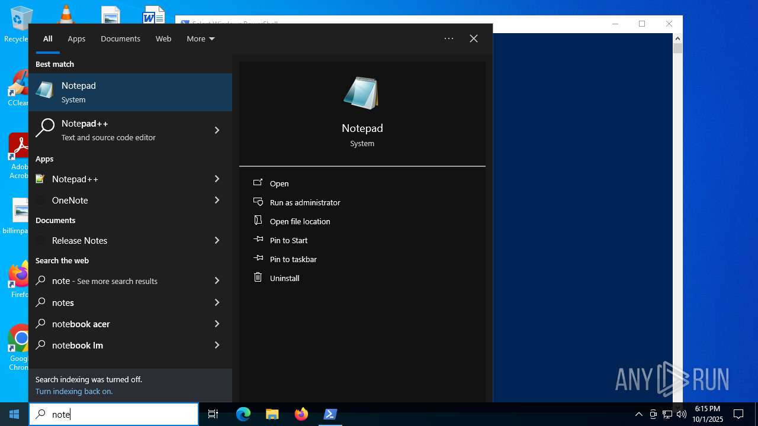Image resolution: width=758 pixels, height=426 pixels.
Task: Open Word document desktop icon
Action: (153, 15)
